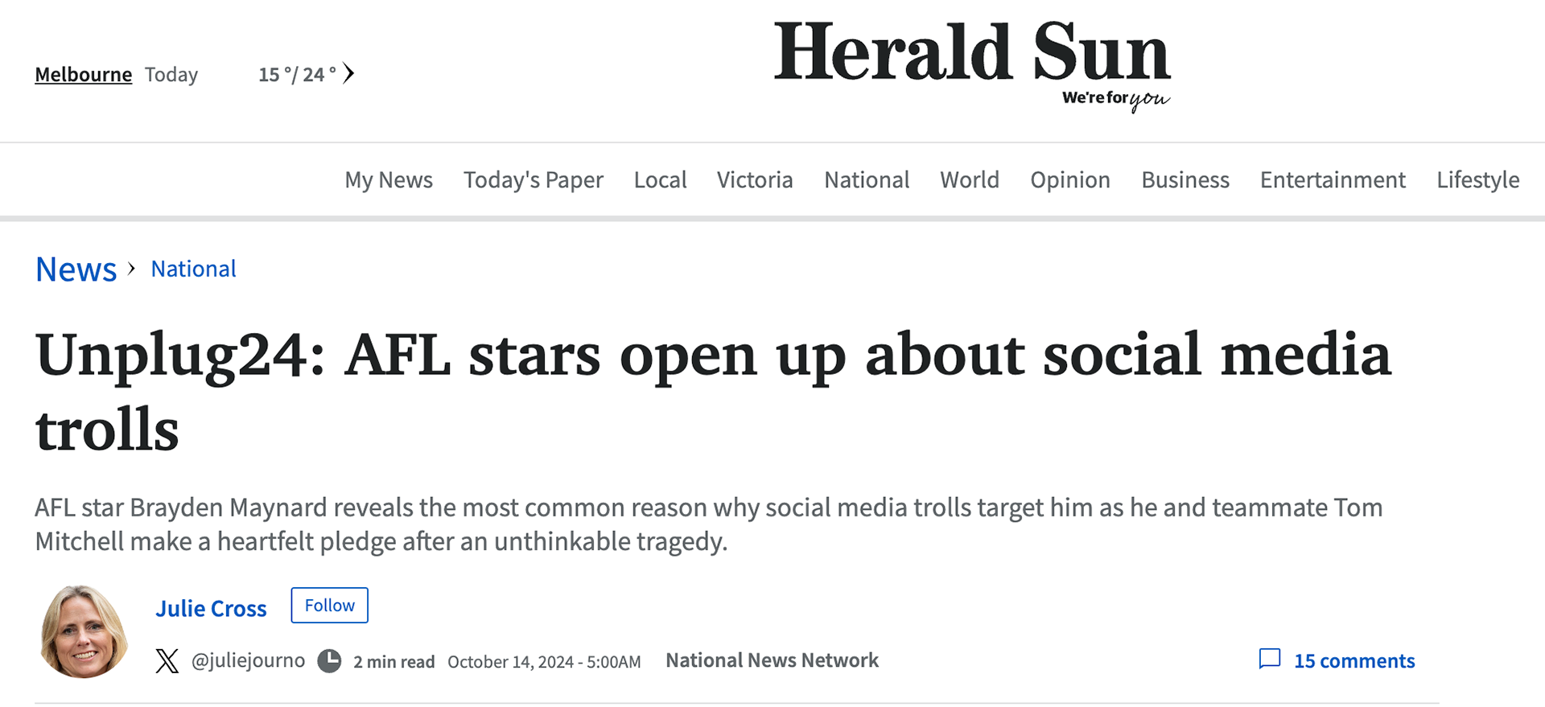Screen dimensions: 1545x707
Task: Click the clock read-time icon
Action: tap(329, 661)
